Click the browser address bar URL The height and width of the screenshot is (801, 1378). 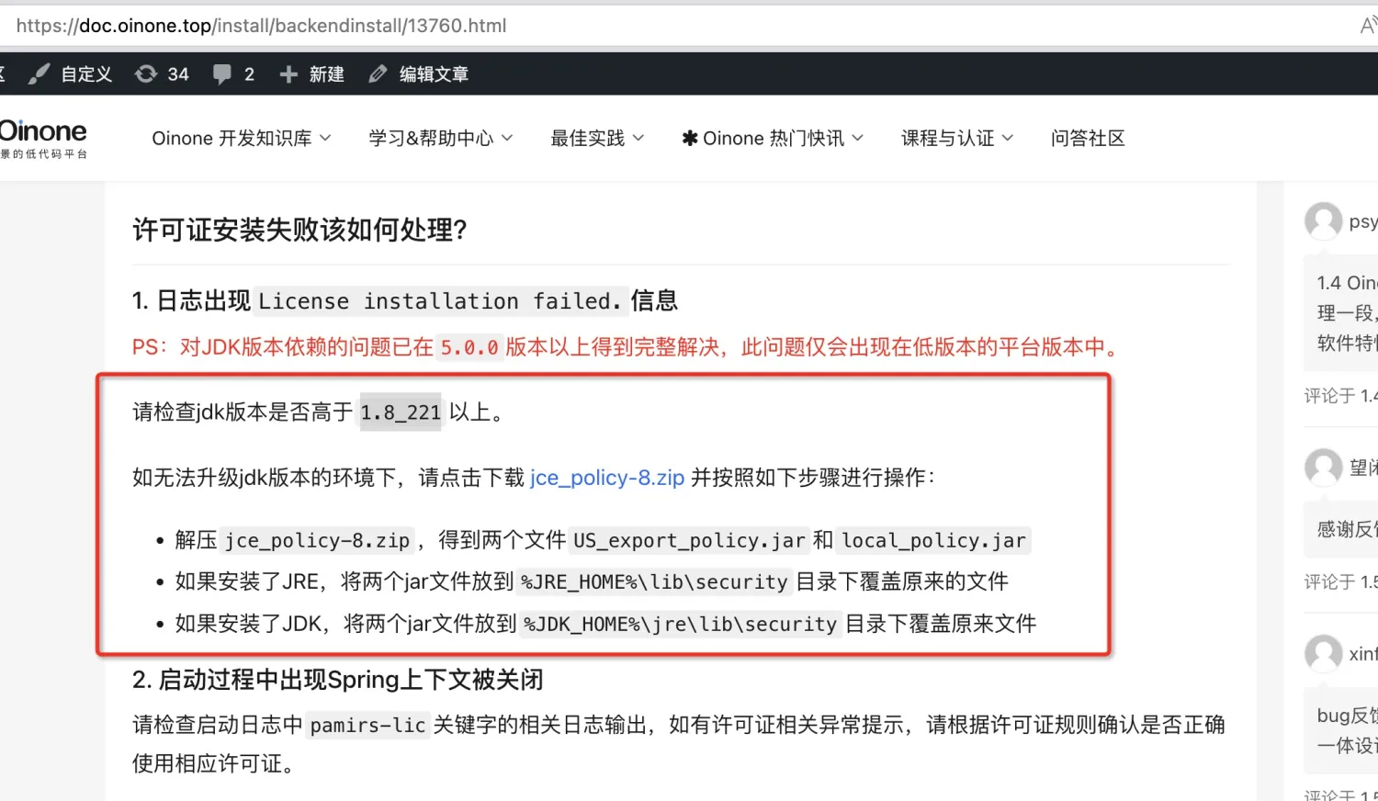click(x=262, y=26)
